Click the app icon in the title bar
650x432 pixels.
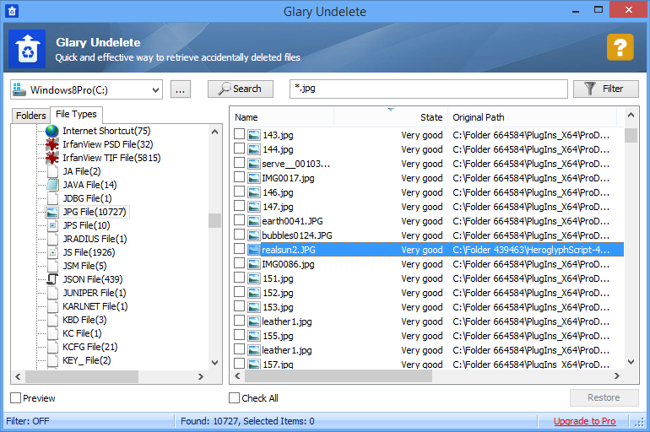pos(12,11)
